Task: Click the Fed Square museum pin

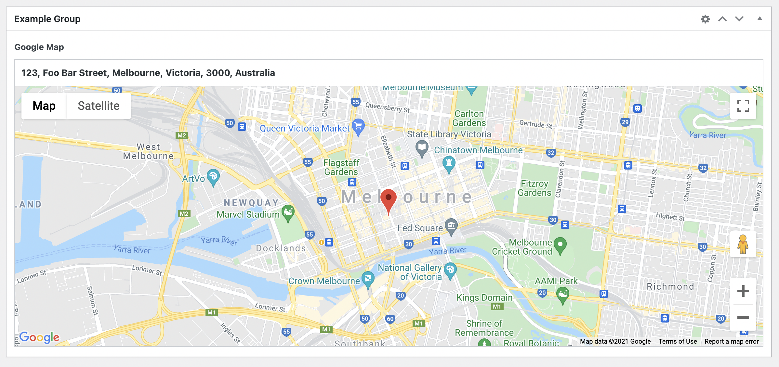Action: click(451, 227)
